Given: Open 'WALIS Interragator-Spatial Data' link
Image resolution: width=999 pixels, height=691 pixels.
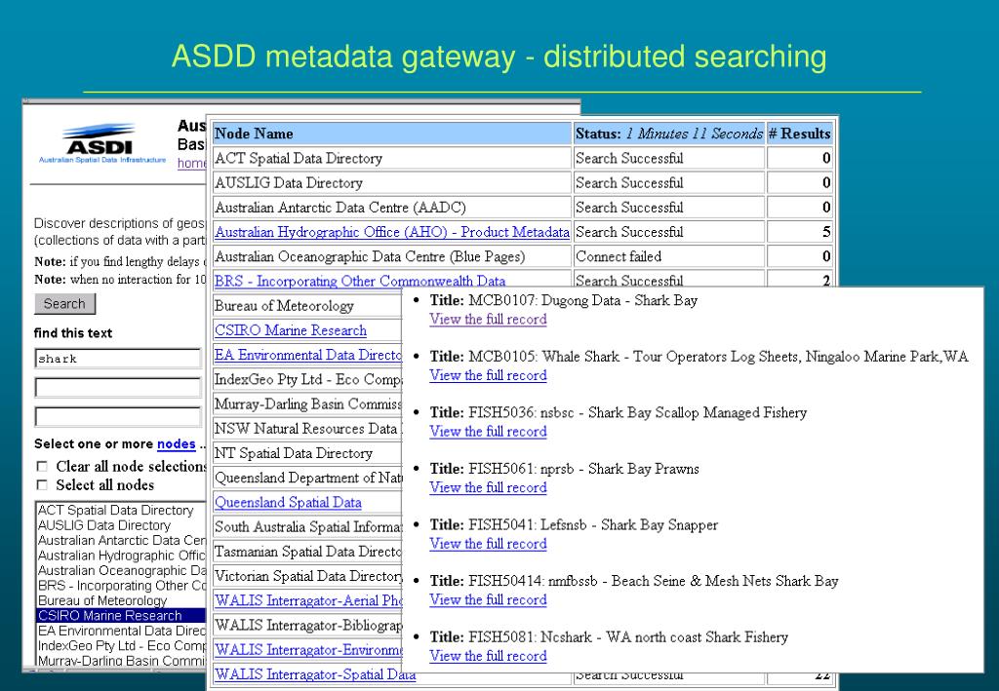Looking at the screenshot, I should point(315,674).
